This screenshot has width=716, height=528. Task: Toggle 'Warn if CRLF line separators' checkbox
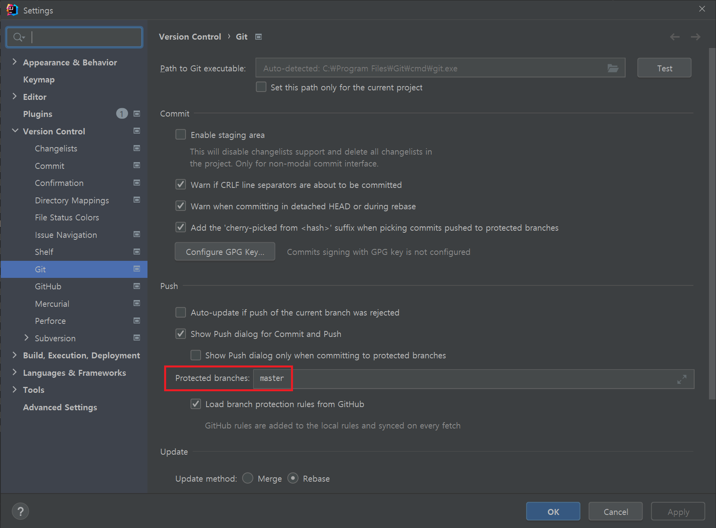pos(180,184)
